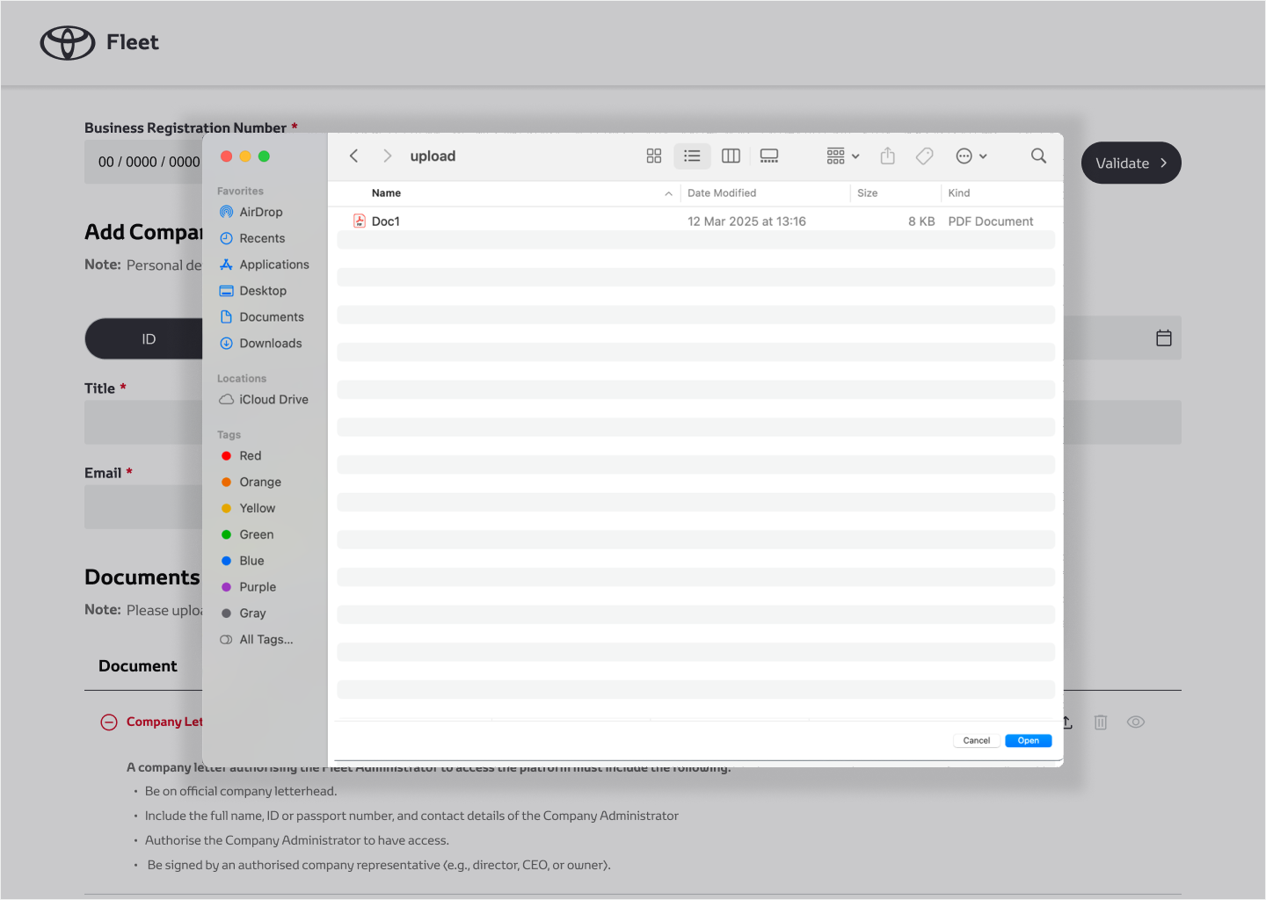Switch to icon grid view
Image resolution: width=1266 pixels, height=900 pixels.
[653, 156]
